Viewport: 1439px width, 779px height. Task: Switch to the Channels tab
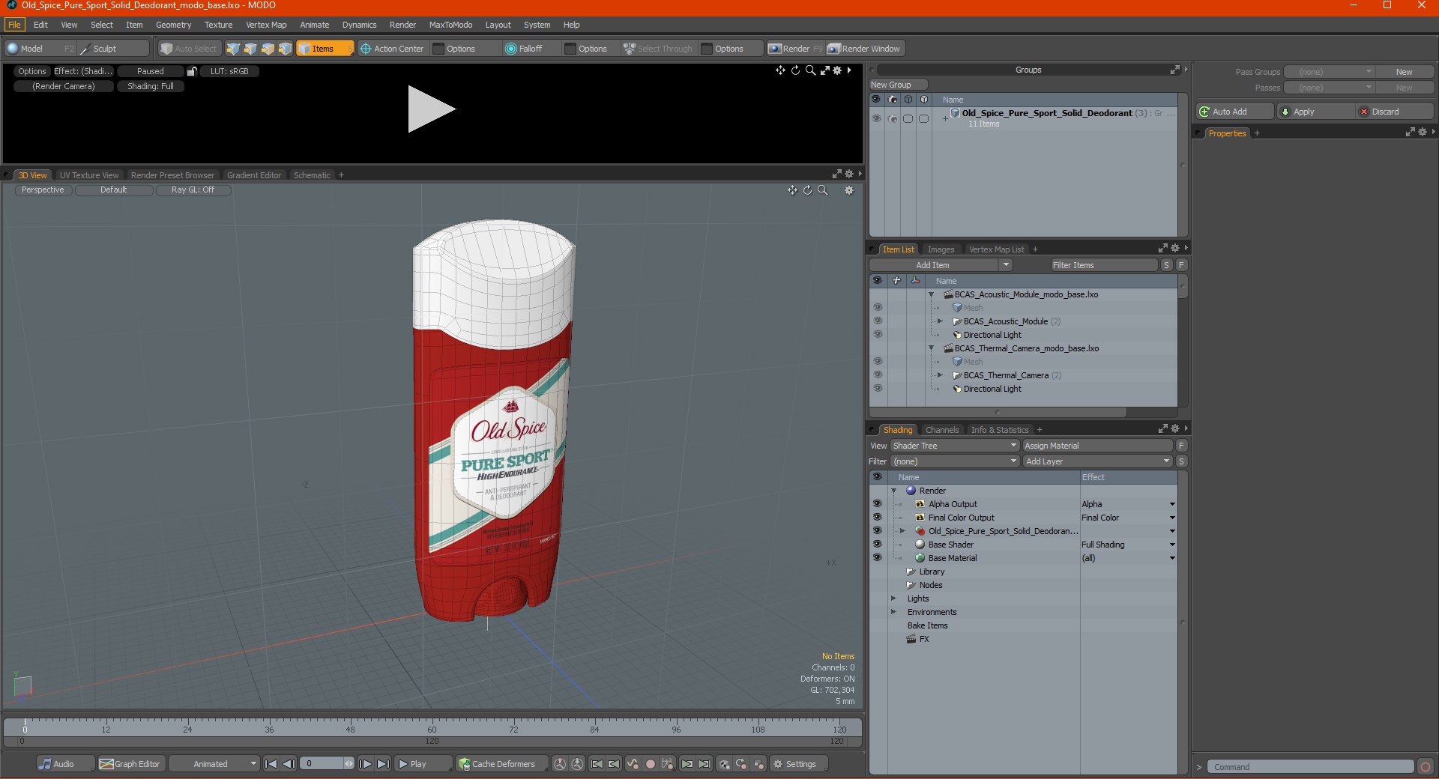[x=942, y=430]
